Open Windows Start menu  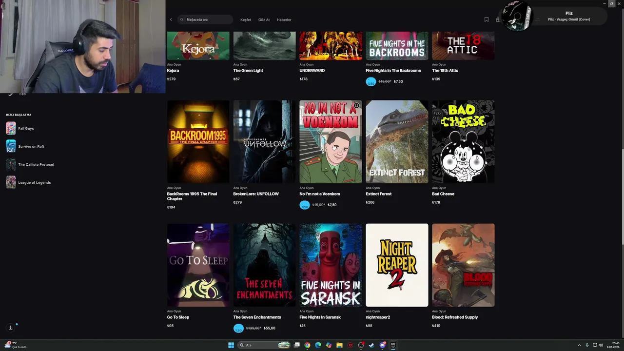click(231, 345)
